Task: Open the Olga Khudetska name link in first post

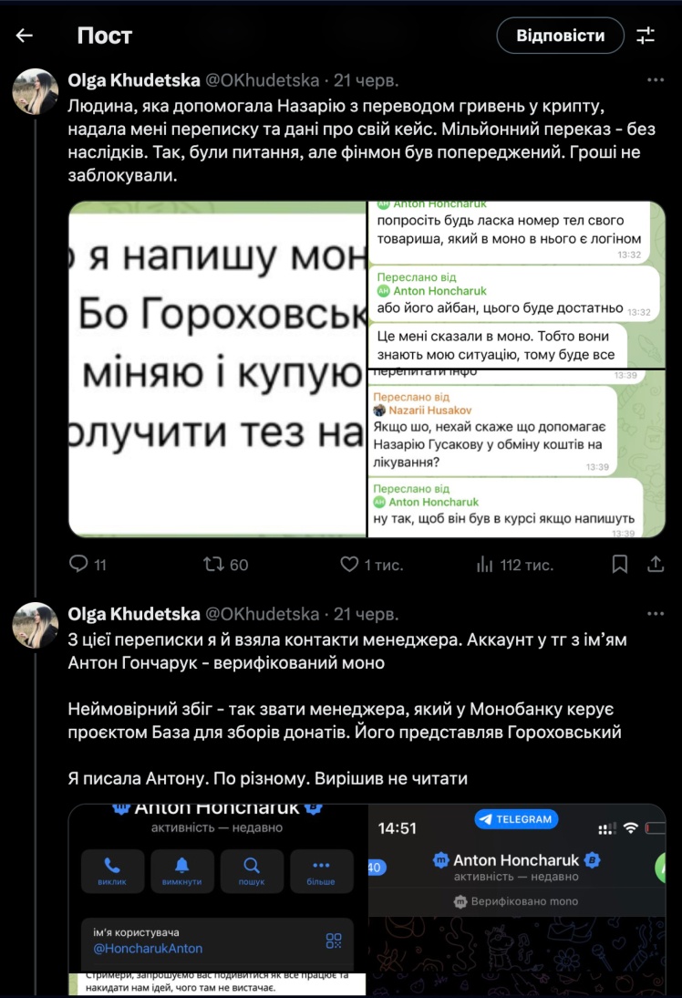Action: pyautogui.click(x=126, y=80)
